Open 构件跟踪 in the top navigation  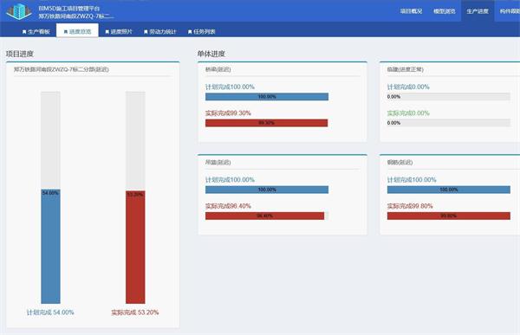pos(510,11)
